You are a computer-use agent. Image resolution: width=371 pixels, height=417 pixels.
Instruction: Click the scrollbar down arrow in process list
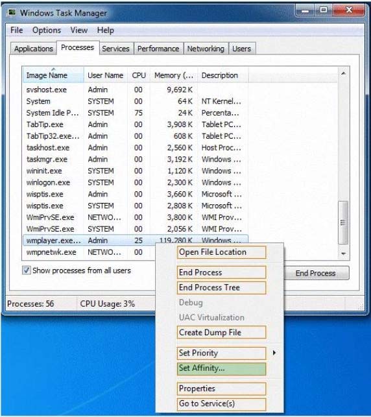343,254
